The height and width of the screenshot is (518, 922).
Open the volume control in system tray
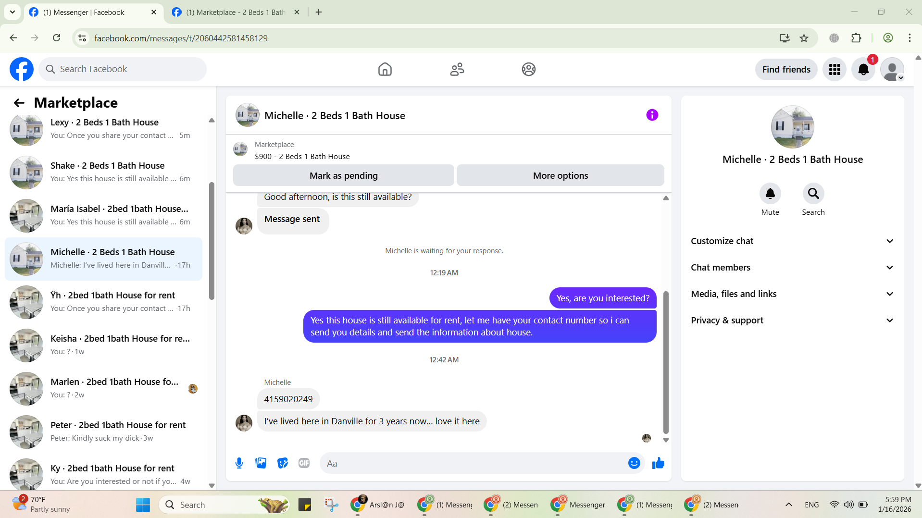(849, 505)
